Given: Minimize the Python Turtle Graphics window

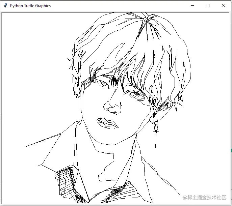Looking at the screenshot, I should coord(192,6).
